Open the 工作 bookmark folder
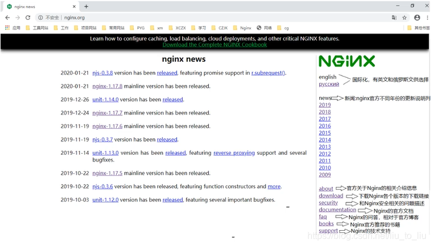 61,28
